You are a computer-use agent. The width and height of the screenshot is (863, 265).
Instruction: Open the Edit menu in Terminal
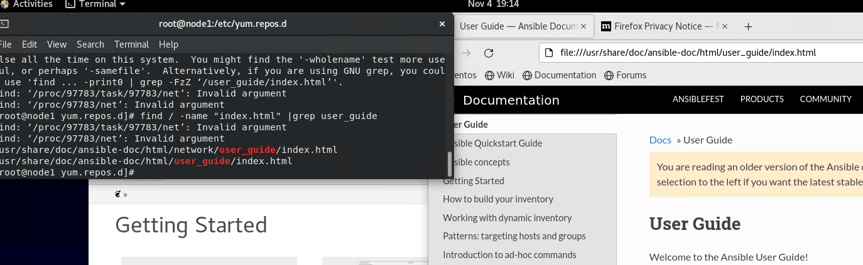pyautogui.click(x=30, y=44)
